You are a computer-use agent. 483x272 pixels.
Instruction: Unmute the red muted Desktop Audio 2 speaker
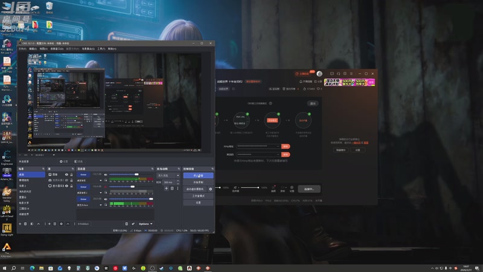click(x=106, y=187)
